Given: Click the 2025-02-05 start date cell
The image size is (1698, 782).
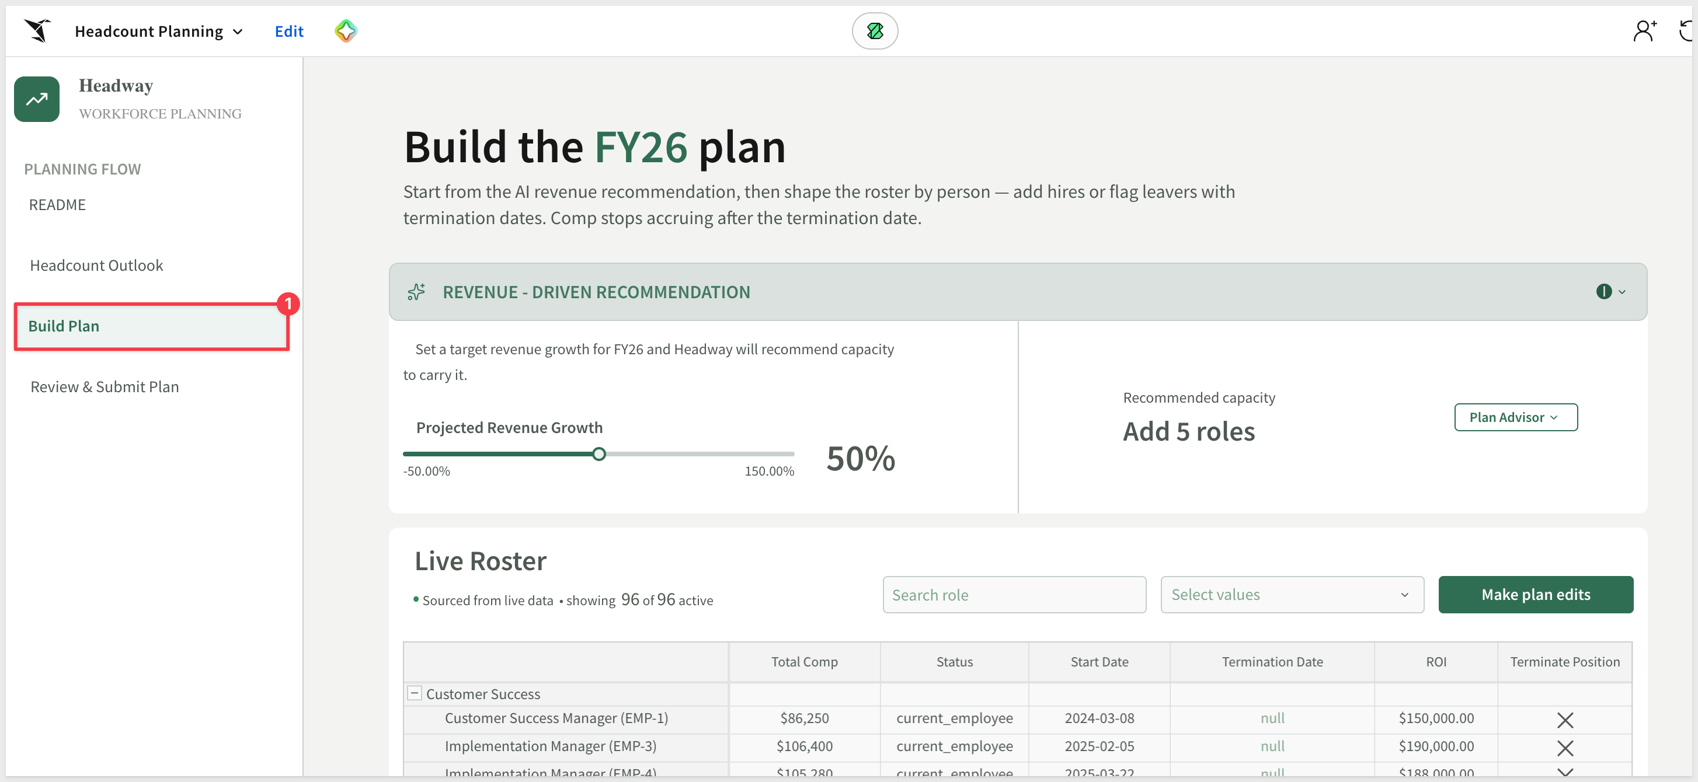Looking at the screenshot, I should point(1099,746).
